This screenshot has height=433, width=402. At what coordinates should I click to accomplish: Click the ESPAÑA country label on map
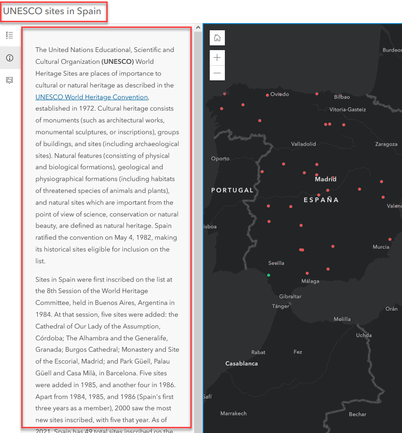pos(321,200)
